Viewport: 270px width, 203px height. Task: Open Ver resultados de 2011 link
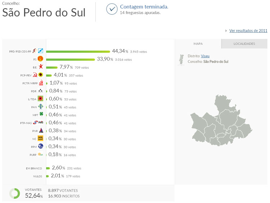pos(248,31)
